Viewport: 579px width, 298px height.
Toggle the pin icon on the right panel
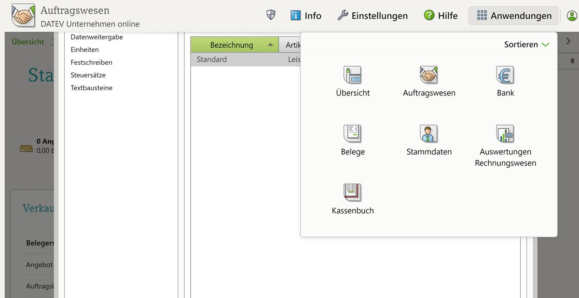pyautogui.click(x=572, y=61)
